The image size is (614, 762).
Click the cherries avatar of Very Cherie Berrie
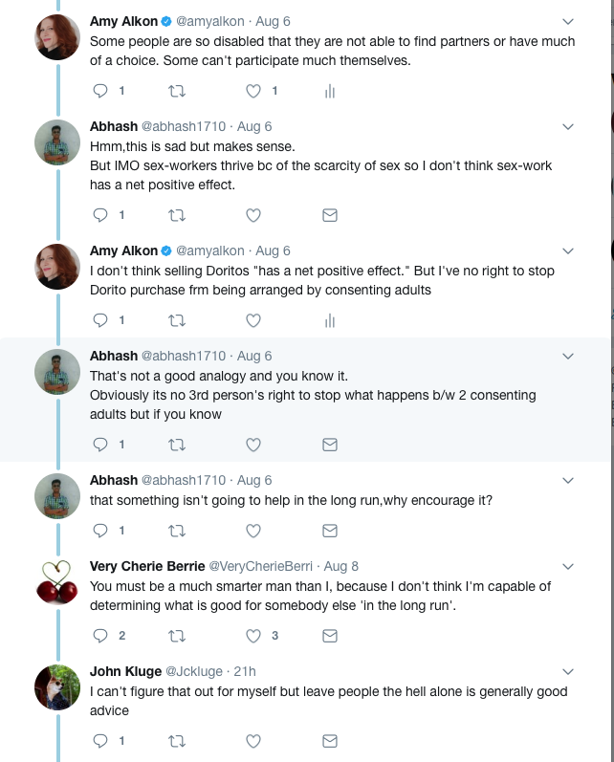pyautogui.click(x=56, y=583)
